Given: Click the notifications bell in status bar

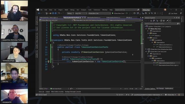Looking at the screenshot, I should pyautogui.click(x=179, y=95).
